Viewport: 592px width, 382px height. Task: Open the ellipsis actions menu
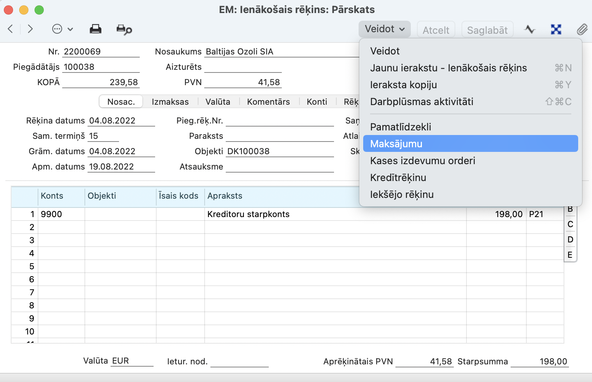pyautogui.click(x=62, y=29)
